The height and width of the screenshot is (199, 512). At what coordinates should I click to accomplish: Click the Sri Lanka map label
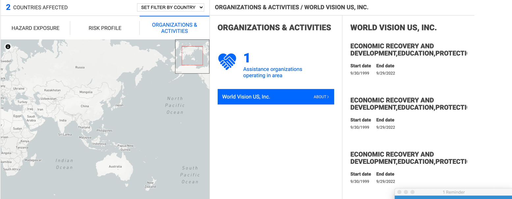pos(65,134)
